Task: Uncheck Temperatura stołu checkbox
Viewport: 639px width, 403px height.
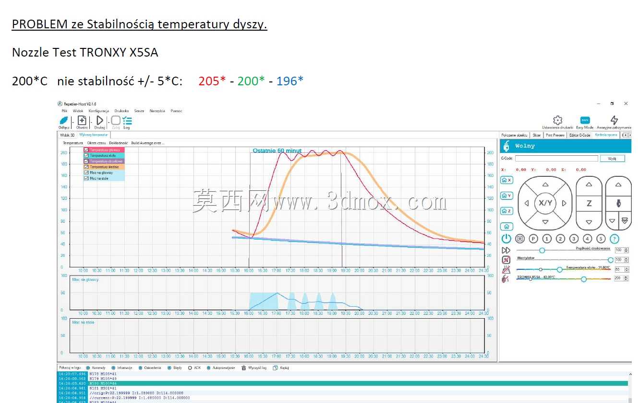Action: [86, 156]
